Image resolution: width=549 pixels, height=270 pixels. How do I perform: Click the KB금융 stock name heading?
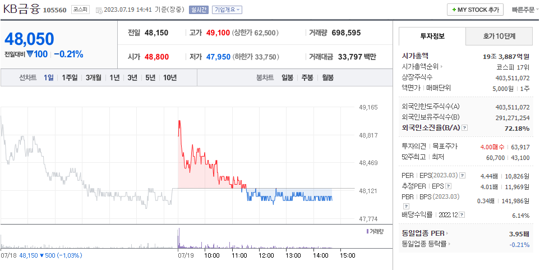coord(22,9)
